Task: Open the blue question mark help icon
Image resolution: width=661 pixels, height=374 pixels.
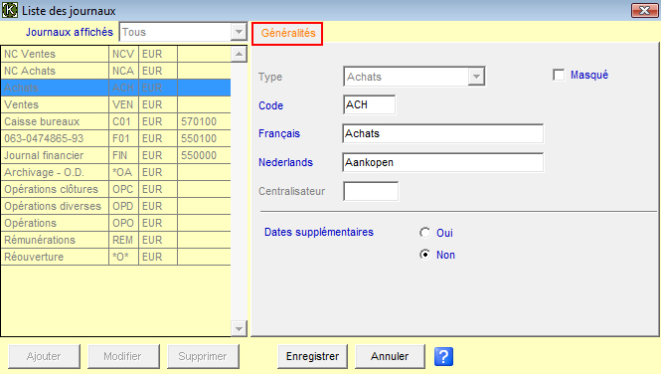Action: coord(443,356)
